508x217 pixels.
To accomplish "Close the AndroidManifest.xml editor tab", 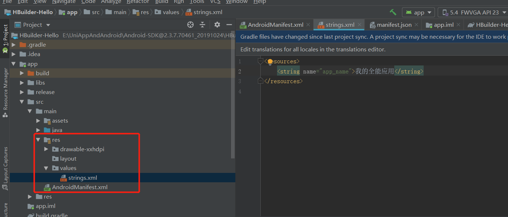I will (x=308, y=25).
